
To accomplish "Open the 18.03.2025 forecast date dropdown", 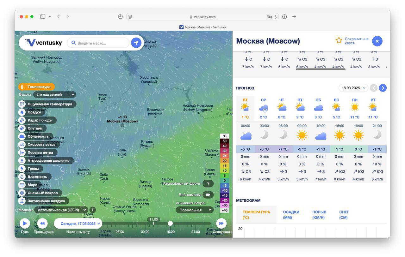I will (x=353, y=88).
